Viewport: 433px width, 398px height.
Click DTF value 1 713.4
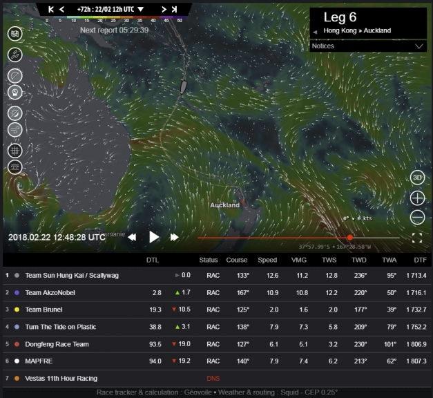416,276
